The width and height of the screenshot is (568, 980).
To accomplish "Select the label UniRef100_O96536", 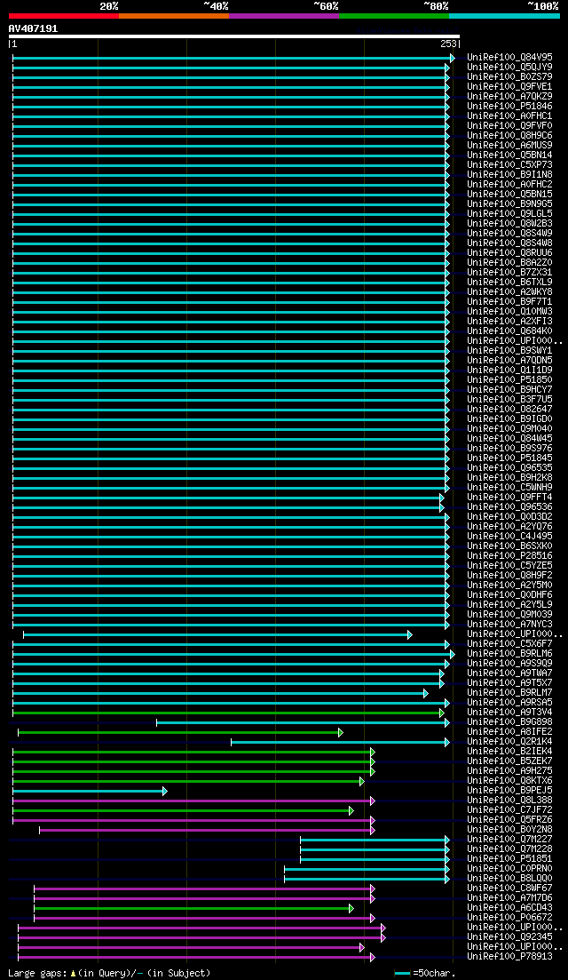I will [x=509, y=506].
